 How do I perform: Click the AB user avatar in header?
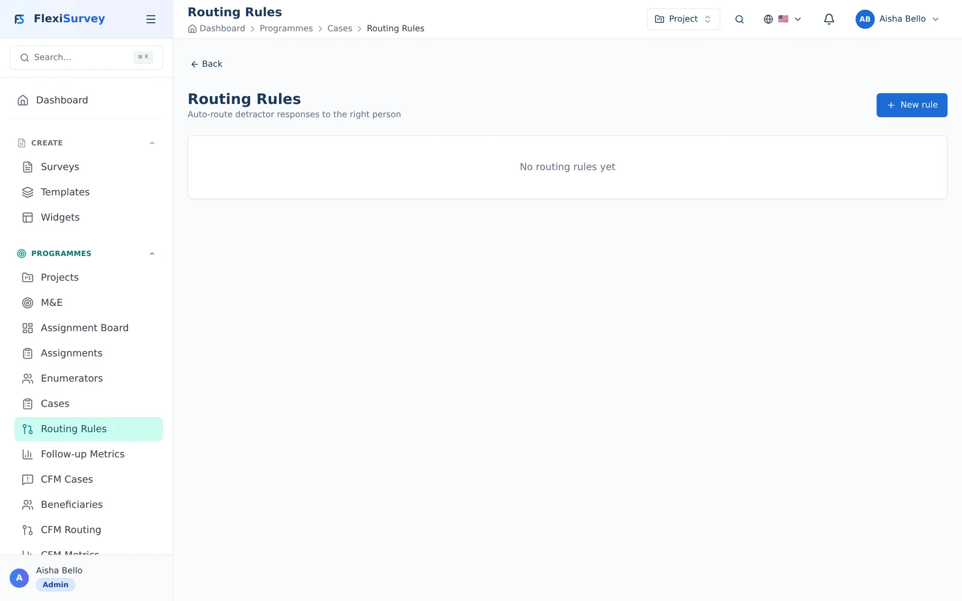coord(865,19)
